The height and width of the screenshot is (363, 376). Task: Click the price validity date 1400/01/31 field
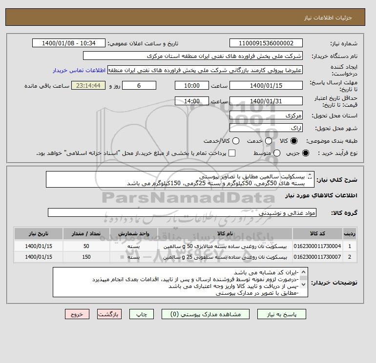pyautogui.click(x=266, y=101)
